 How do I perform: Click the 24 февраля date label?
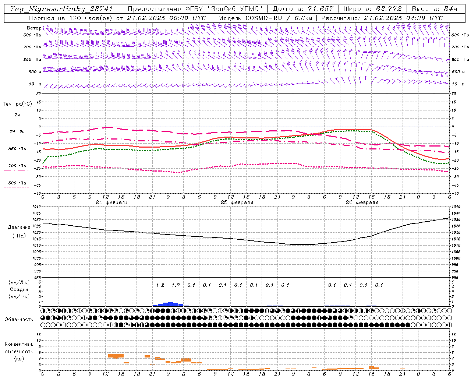coord(111,202)
